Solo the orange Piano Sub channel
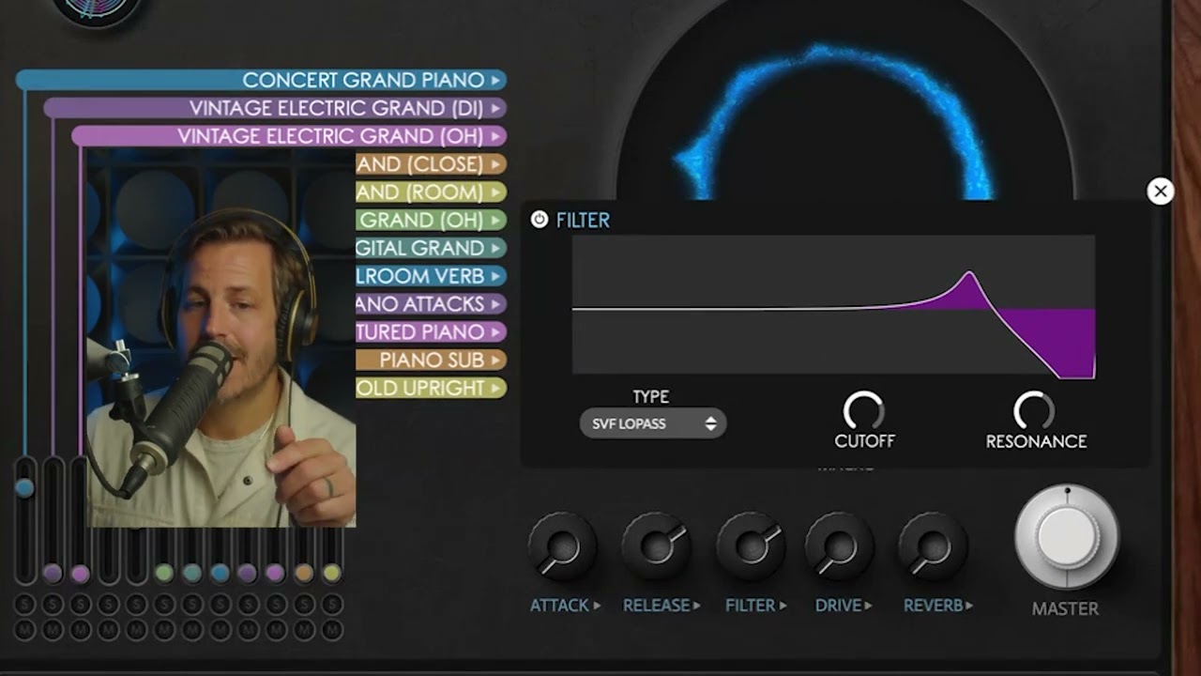The image size is (1201, 676). 303,605
